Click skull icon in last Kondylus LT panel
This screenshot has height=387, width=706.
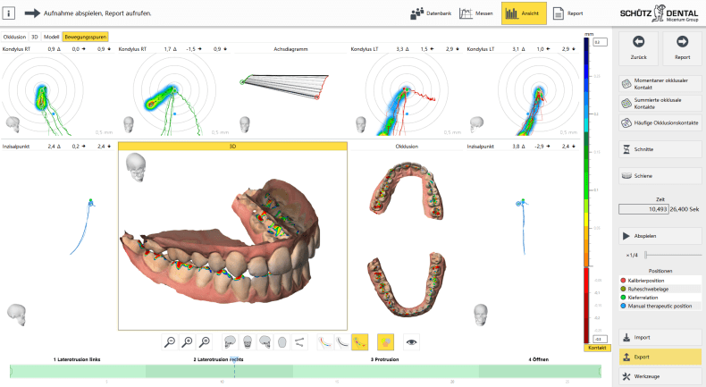click(477, 124)
